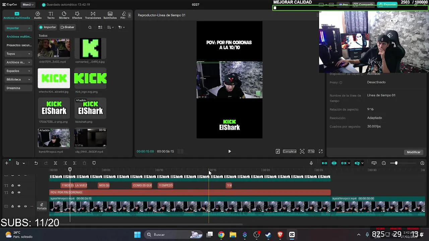Delete the part left of the playhead
Viewport: 429px width, 241px height.
click(65, 163)
